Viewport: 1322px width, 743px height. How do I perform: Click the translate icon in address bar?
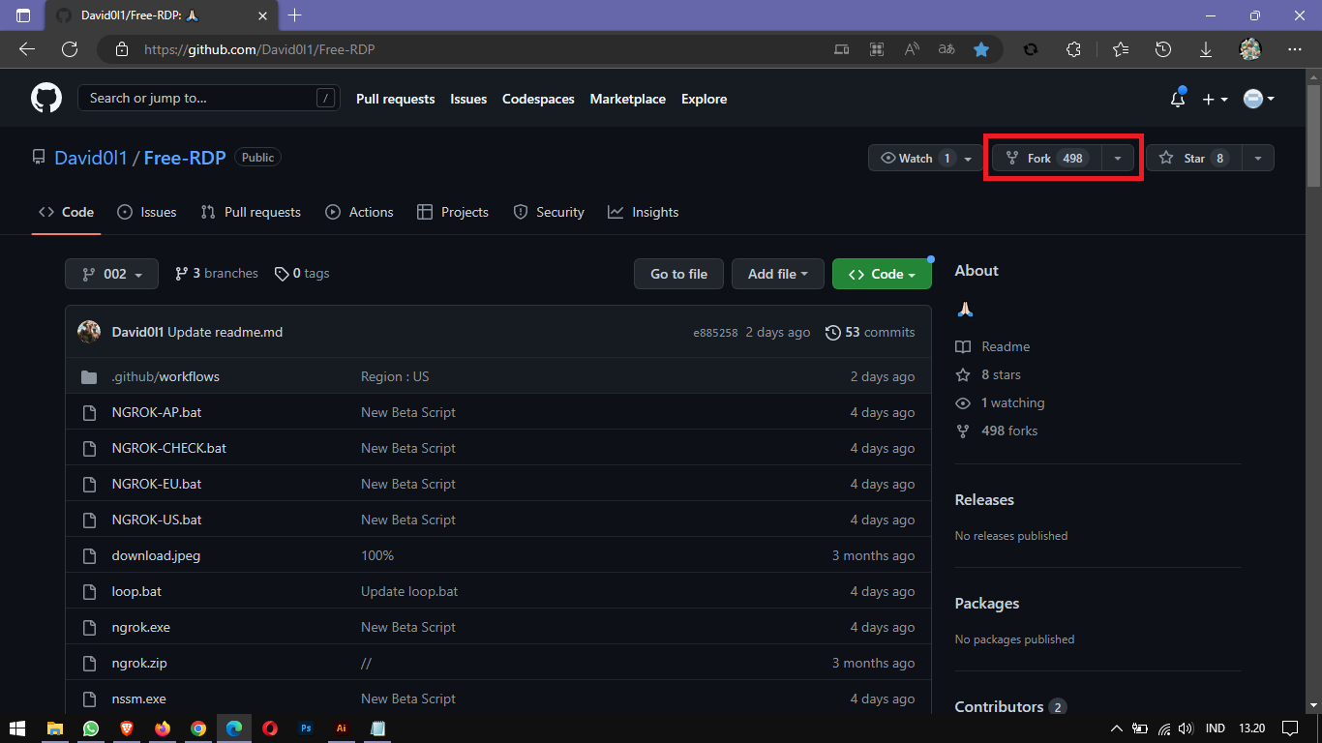click(946, 49)
